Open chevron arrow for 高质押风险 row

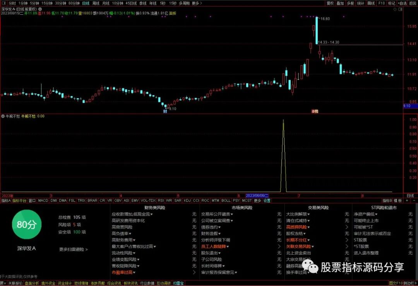click(x=347, y=227)
